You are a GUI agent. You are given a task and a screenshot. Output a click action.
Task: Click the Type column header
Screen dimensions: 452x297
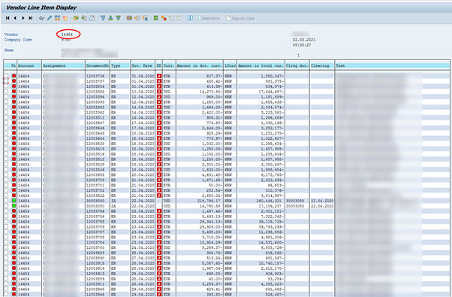pos(120,65)
